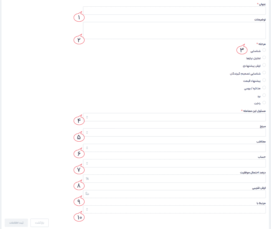271x229 pixels.
Task: Open the مرتبط با dropdown
Action: tap(174, 209)
